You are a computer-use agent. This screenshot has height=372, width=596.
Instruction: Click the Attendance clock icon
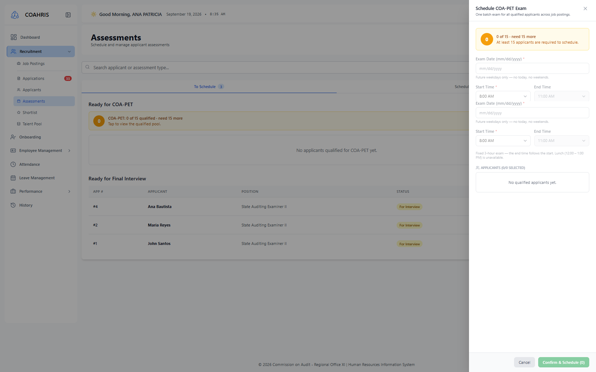[x=13, y=164]
